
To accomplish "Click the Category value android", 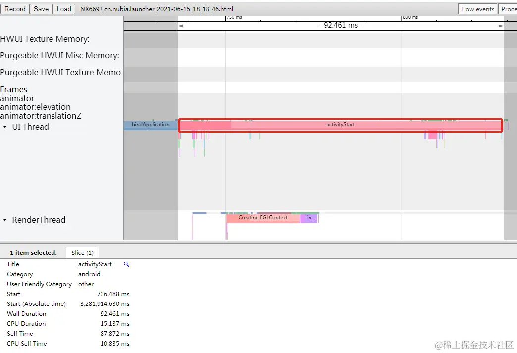I will pos(89,274).
